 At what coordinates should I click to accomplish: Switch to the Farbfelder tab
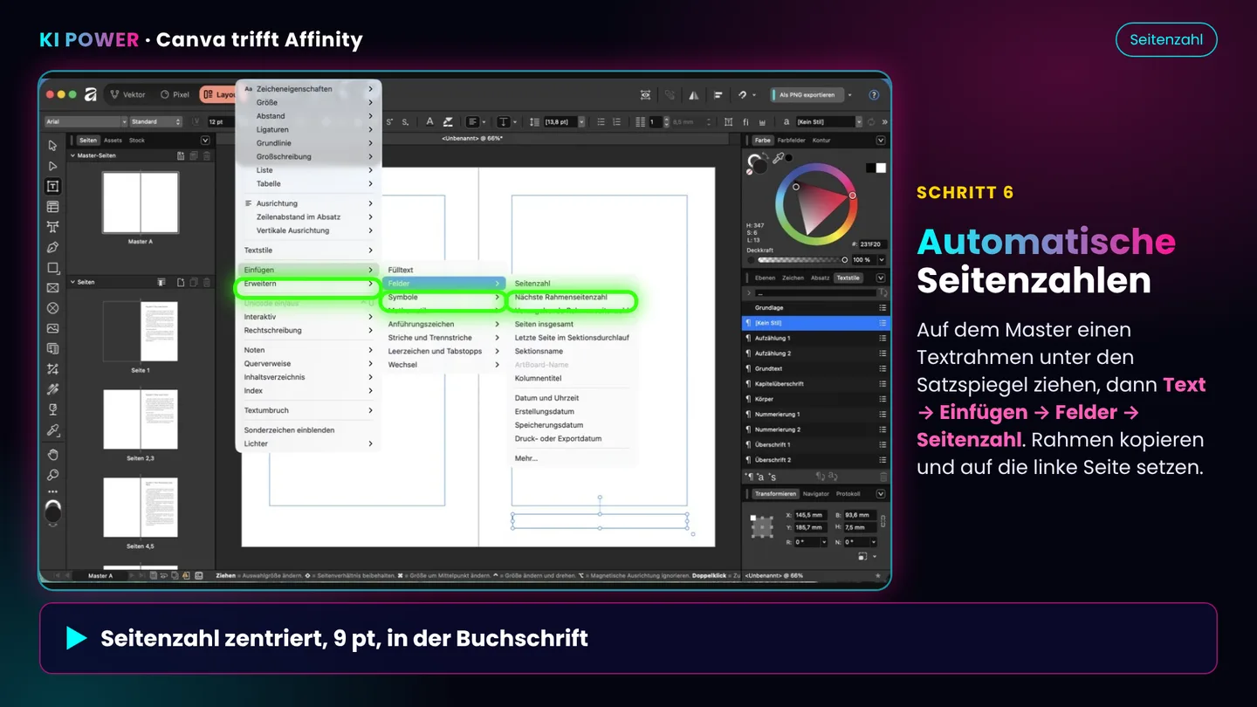(792, 141)
